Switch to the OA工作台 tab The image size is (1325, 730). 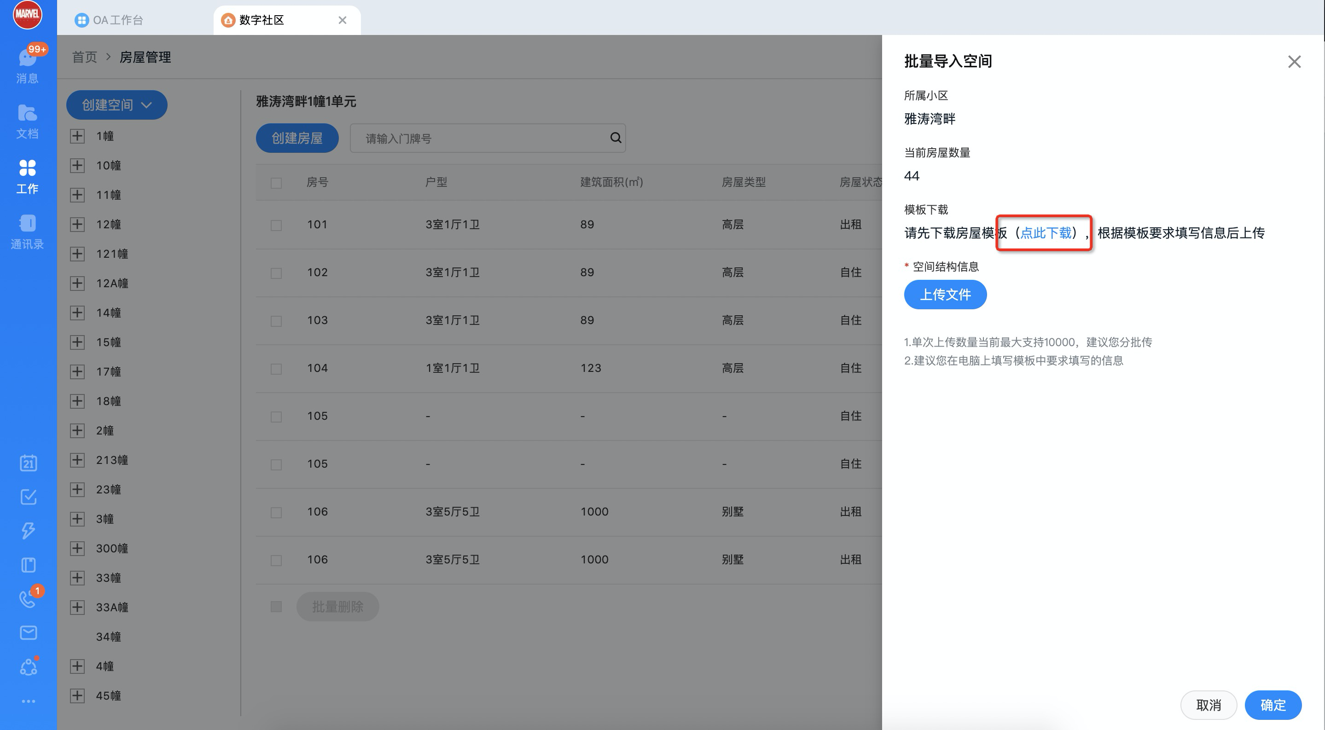110,19
